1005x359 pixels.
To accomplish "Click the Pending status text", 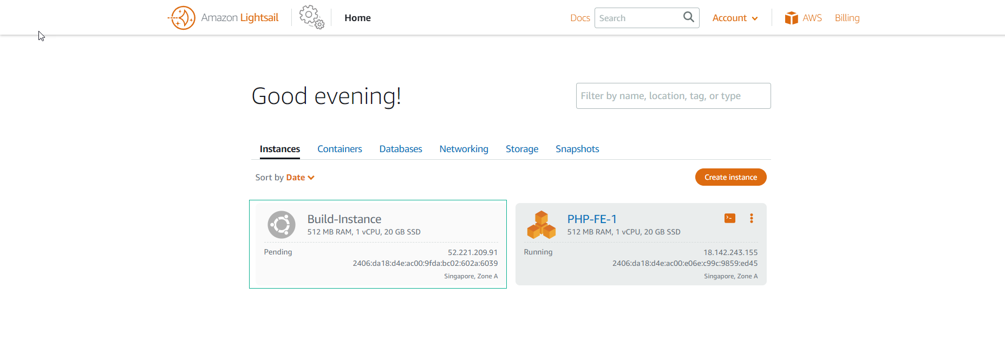I will (278, 252).
